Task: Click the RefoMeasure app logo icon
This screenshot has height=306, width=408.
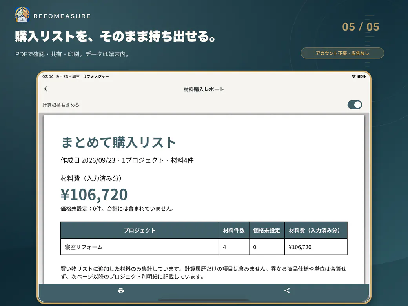Action: click(22, 15)
